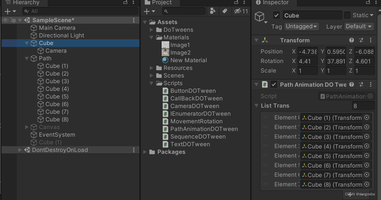Open Hierarchy panel kebab menu
381x200 pixels.
click(x=133, y=2)
